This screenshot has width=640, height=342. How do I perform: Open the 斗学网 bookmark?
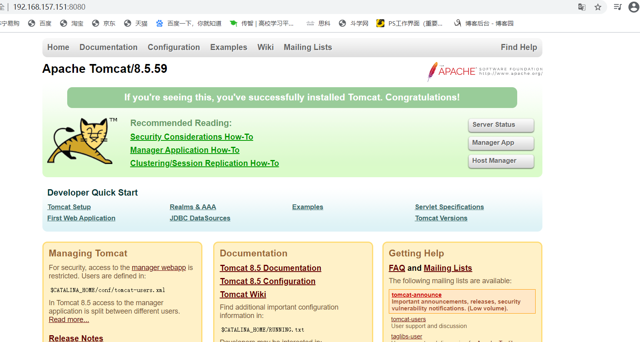click(x=353, y=24)
